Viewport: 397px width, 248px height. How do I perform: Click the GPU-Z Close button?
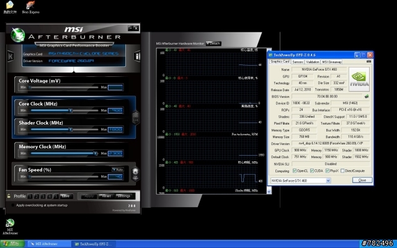(x=362, y=180)
